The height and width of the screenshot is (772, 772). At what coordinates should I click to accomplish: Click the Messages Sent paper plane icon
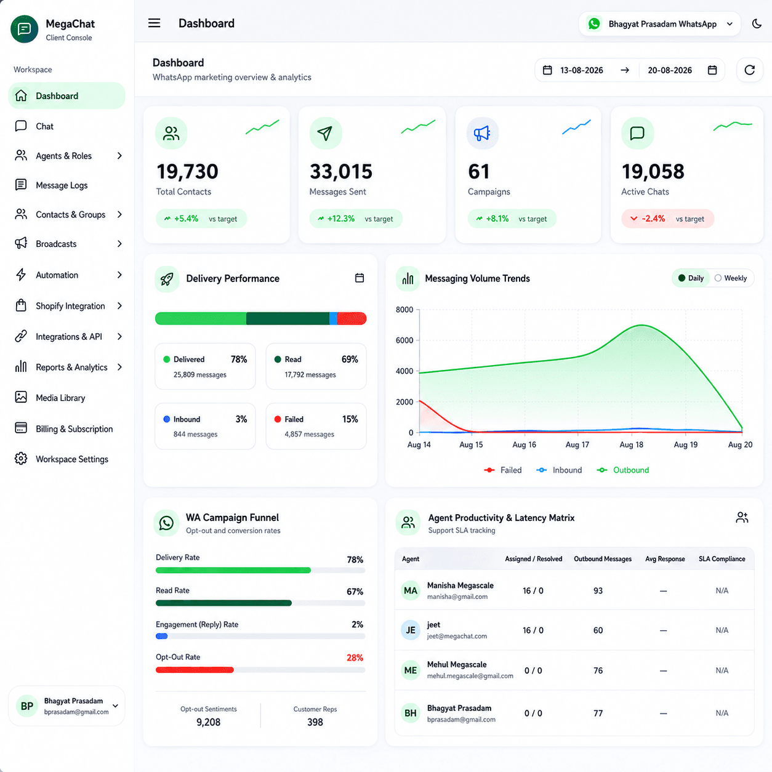click(325, 133)
